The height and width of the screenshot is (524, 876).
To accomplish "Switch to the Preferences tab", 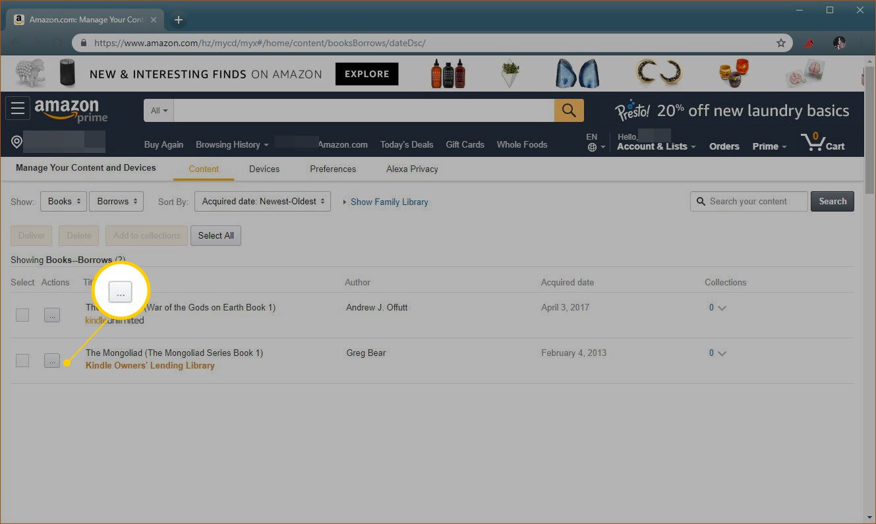I will click(333, 169).
